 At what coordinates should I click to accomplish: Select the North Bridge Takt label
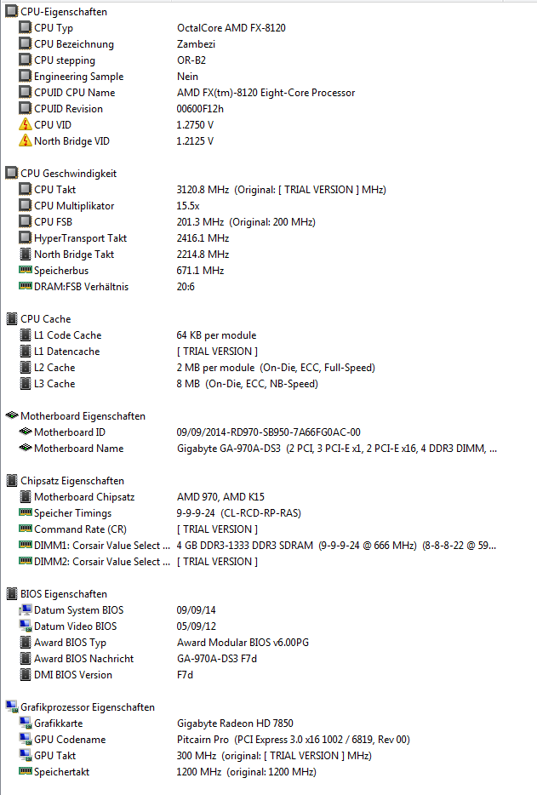tap(74, 254)
